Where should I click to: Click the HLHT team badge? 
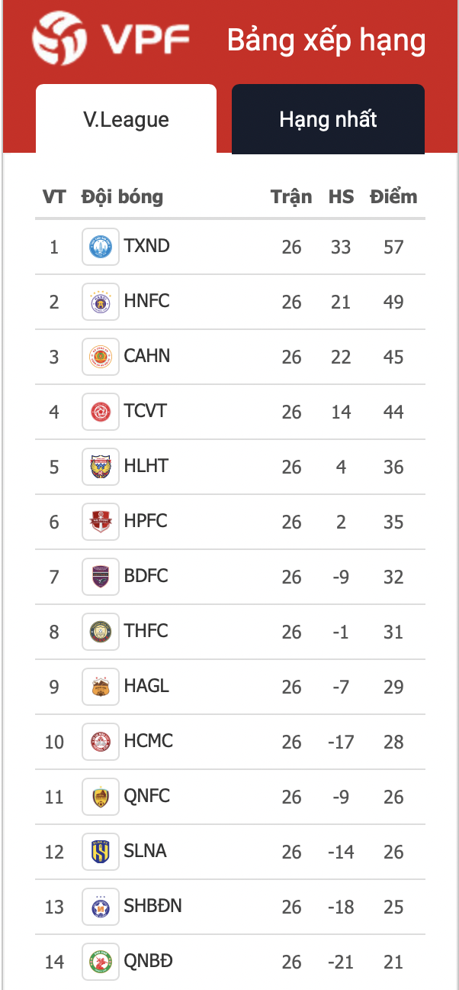tap(101, 467)
